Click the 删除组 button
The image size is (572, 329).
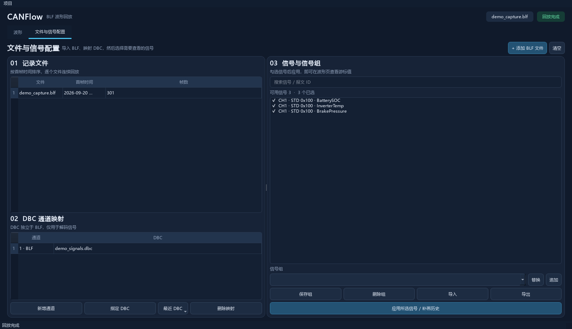point(379,294)
